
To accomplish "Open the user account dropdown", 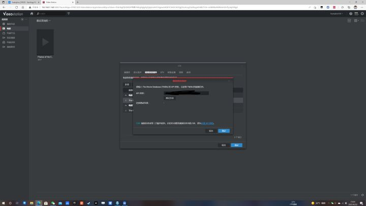I will point(338,14).
